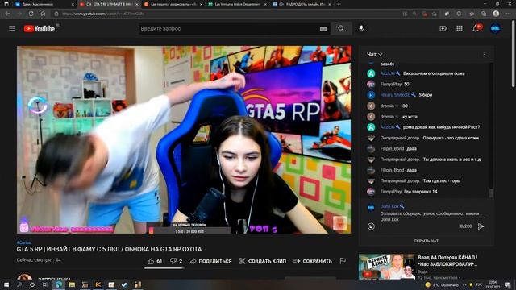Open the Windows notification center
516x290 pixels.
(x=508, y=284)
